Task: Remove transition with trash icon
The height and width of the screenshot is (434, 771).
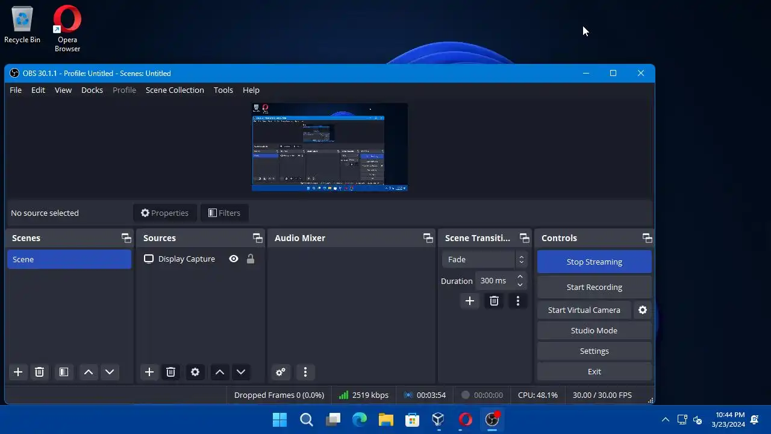Action: click(x=494, y=301)
